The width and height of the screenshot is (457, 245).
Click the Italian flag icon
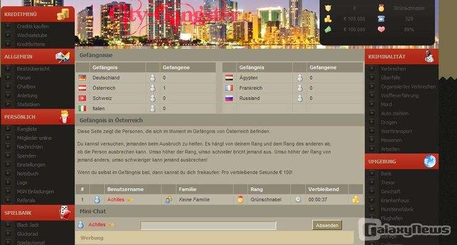83,108
